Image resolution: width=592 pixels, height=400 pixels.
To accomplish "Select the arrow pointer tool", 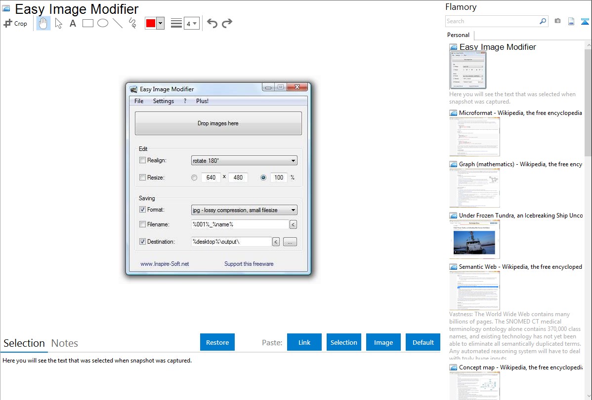I will [58, 23].
